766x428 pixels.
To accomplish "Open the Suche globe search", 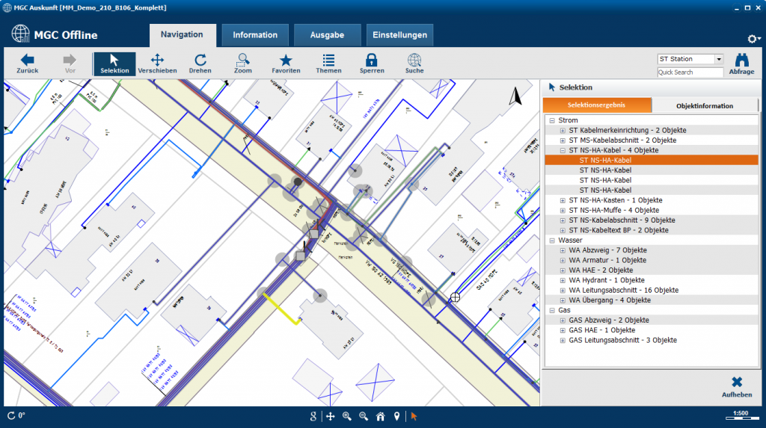I will coord(414,61).
